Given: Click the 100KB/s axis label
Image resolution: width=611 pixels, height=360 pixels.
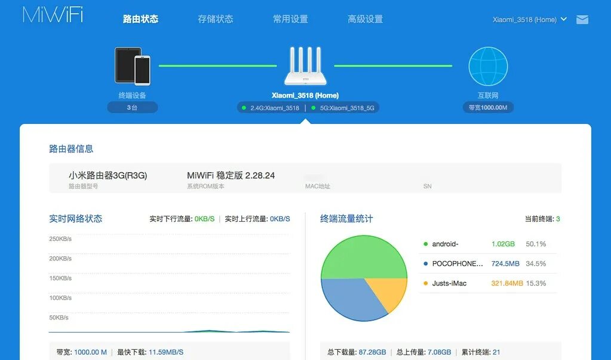Looking at the screenshot, I should (60, 298).
